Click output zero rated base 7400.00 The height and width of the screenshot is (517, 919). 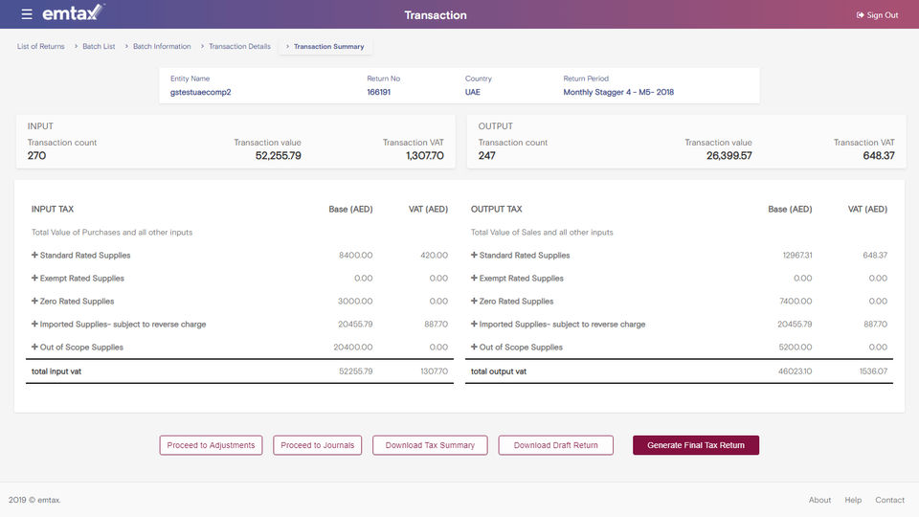(796, 301)
